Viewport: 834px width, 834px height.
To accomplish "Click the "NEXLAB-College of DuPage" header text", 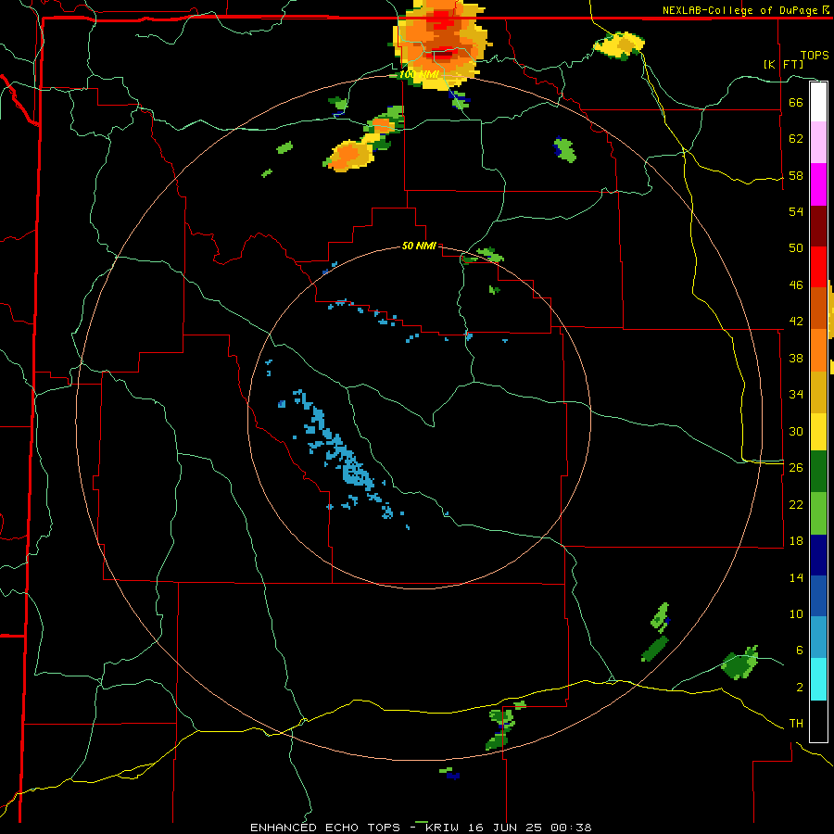I will point(741,10).
